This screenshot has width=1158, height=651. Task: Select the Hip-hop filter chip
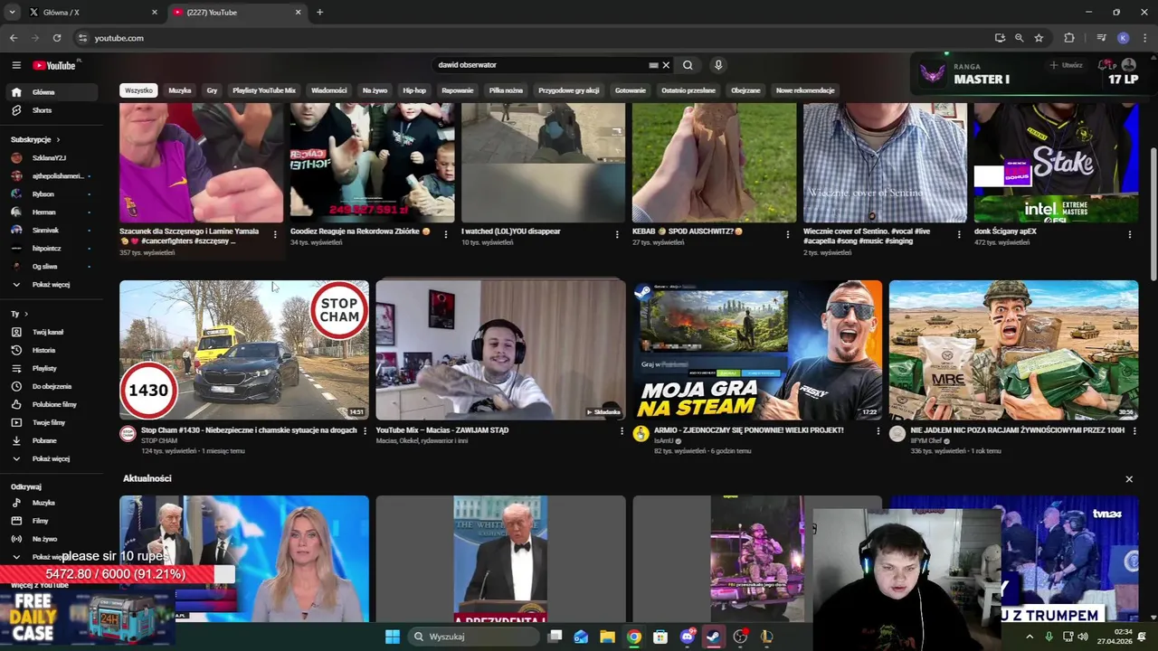point(414,90)
